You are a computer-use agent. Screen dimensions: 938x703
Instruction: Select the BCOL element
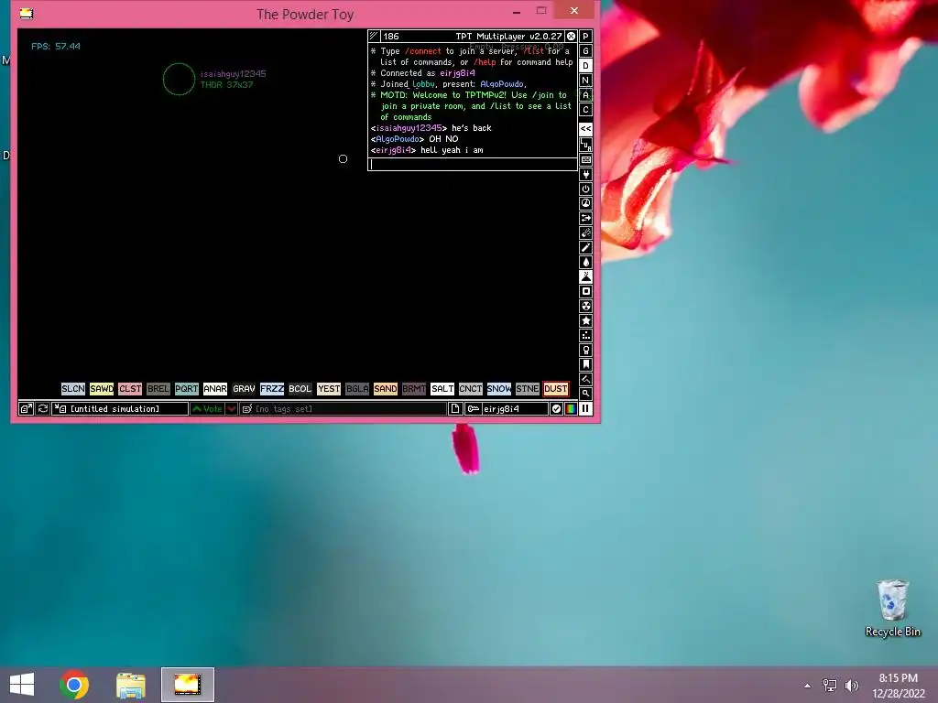[300, 388]
